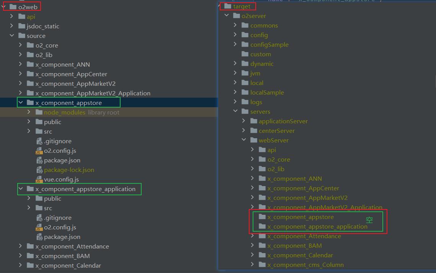436x273 pixels.
Task: Expand the o2_core folder under source
Action: tap(21, 45)
